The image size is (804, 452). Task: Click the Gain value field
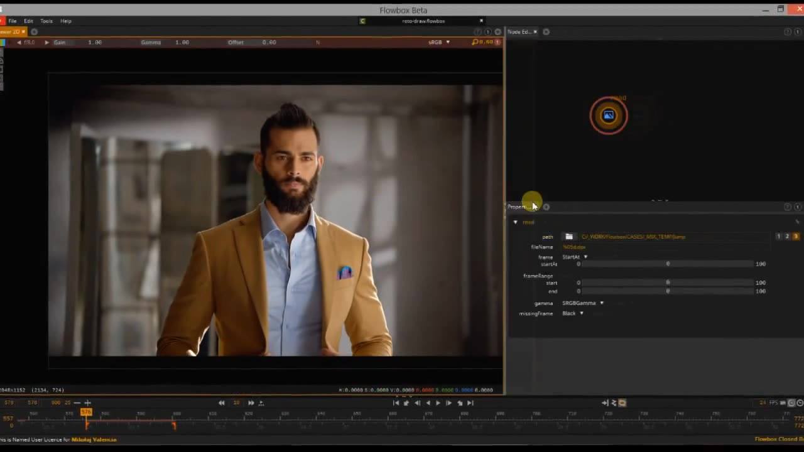pyautogui.click(x=95, y=42)
